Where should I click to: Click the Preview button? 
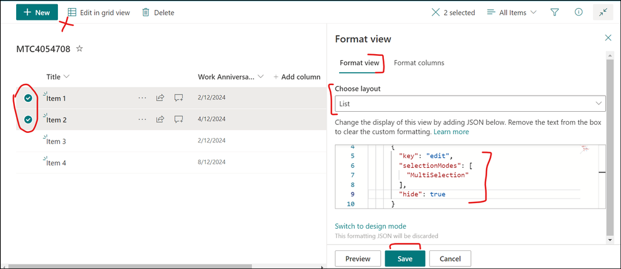pyautogui.click(x=358, y=258)
